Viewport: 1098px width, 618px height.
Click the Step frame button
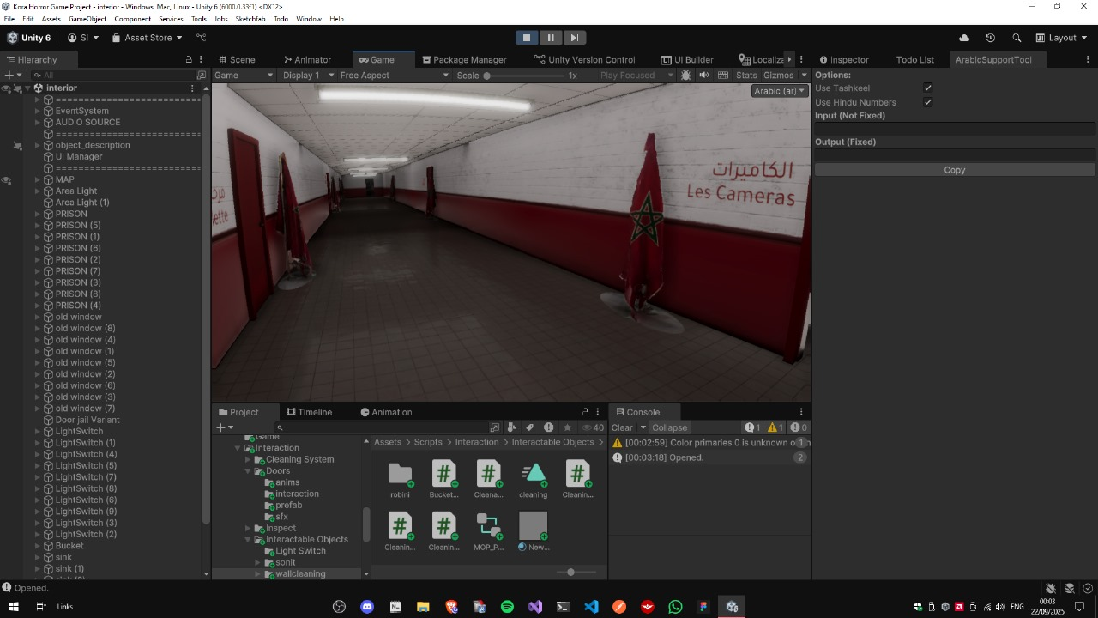click(x=575, y=38)
